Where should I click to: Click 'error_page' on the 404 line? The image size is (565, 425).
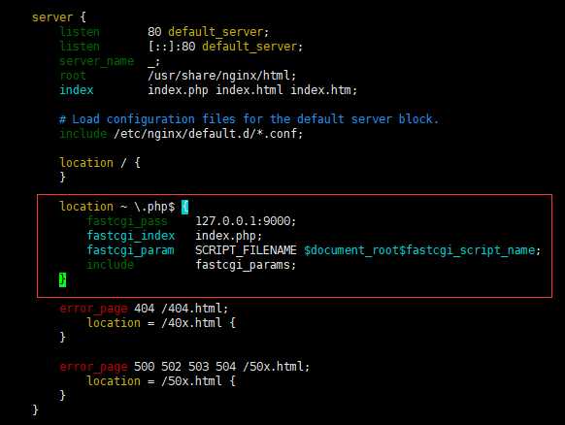[x=93, y=309]
